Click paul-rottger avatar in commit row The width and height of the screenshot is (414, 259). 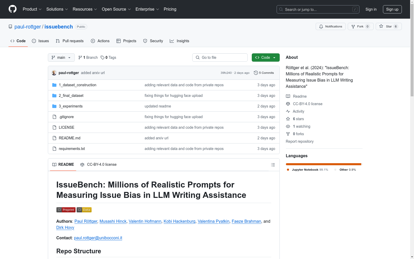[x=54, y=73]
